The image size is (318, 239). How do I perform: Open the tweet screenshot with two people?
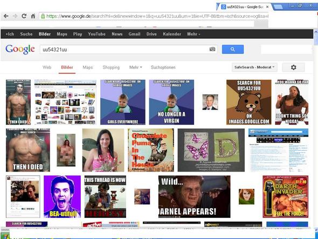(x=23, y=196)
